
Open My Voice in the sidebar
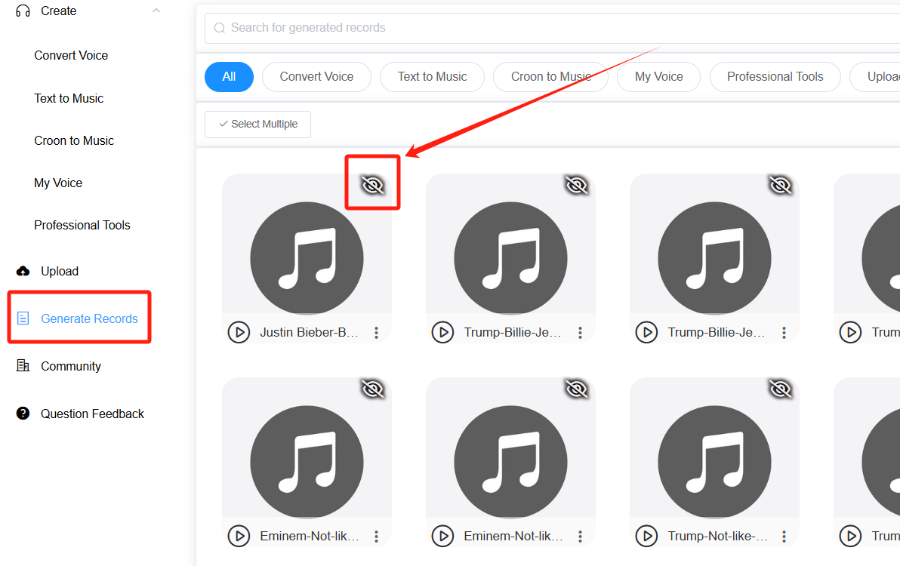pyautogui.click(x=58, y=183)
